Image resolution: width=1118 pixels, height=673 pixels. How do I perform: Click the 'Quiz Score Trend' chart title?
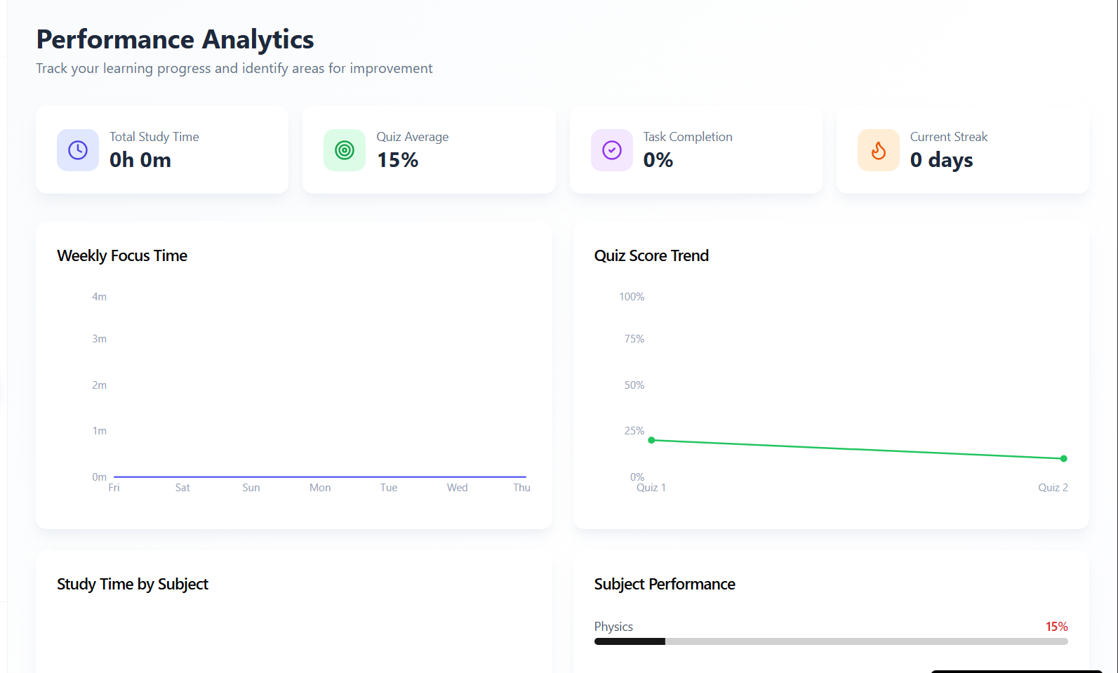651,255
